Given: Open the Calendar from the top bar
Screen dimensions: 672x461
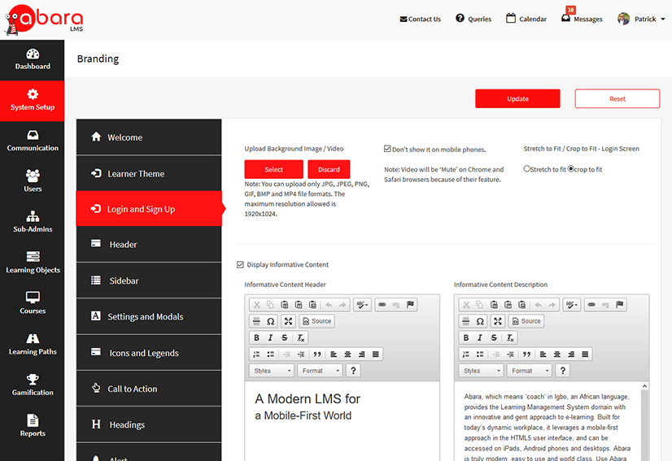Looking at the screenshot, I should tap(526, 19).
